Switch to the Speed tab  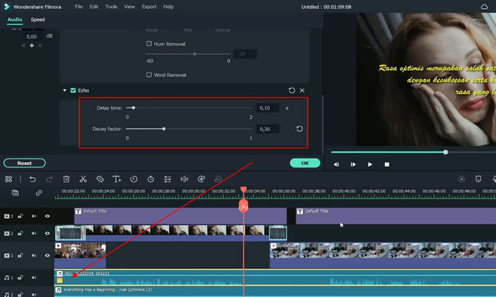(x=38, y=20)
